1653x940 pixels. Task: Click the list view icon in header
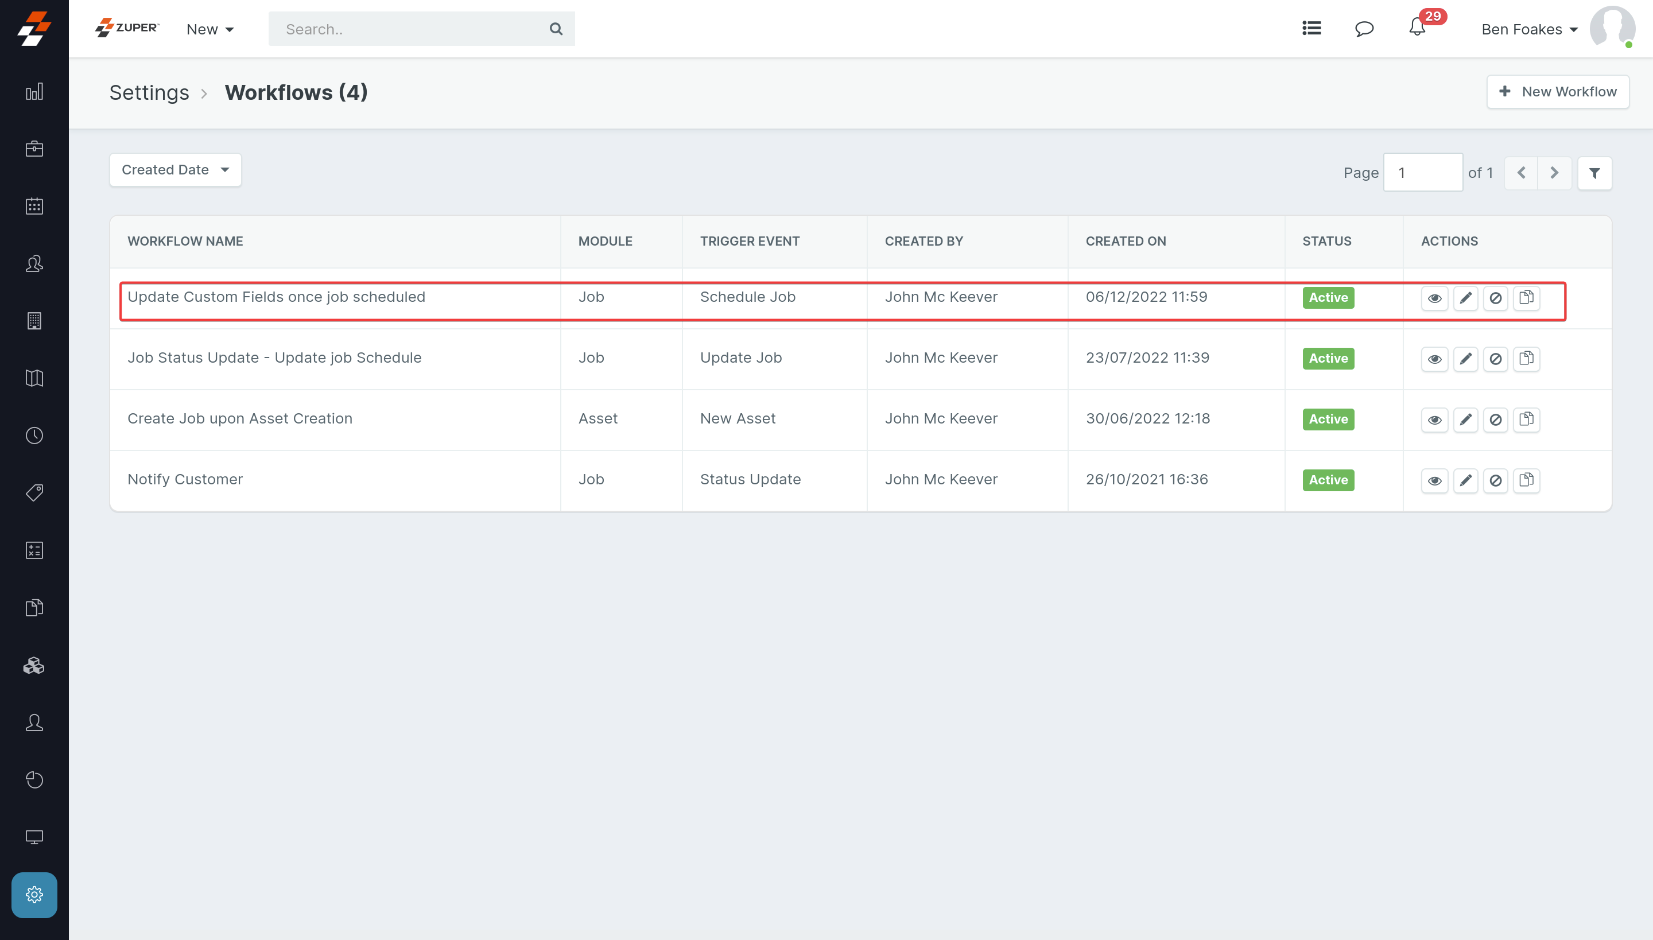coord(1311,29)
